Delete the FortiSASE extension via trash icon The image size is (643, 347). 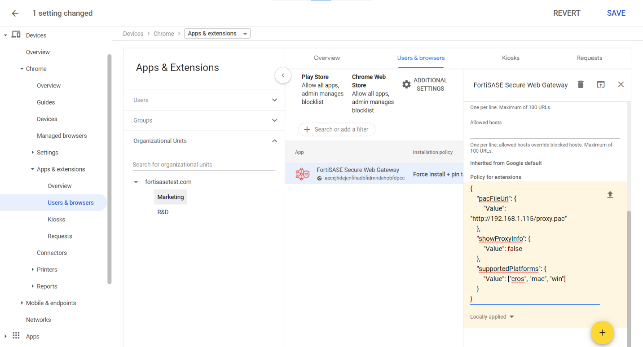coord(581,84)
